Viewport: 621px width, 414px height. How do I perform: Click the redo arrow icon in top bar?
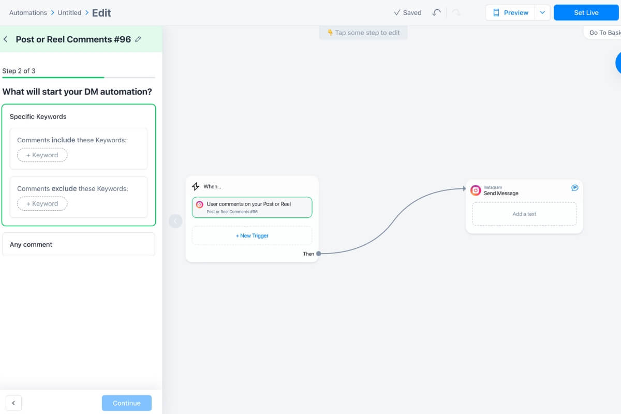click(x=455, y=12)
